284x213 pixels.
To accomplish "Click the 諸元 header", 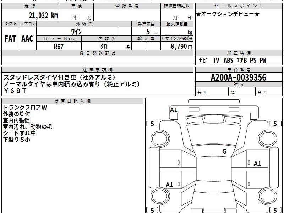I will coord(239,84).
